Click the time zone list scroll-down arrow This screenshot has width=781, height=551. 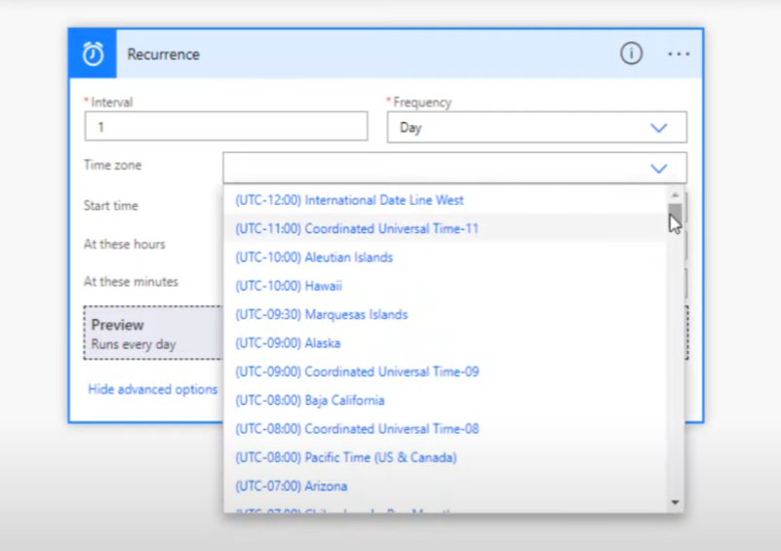(675, 502)
